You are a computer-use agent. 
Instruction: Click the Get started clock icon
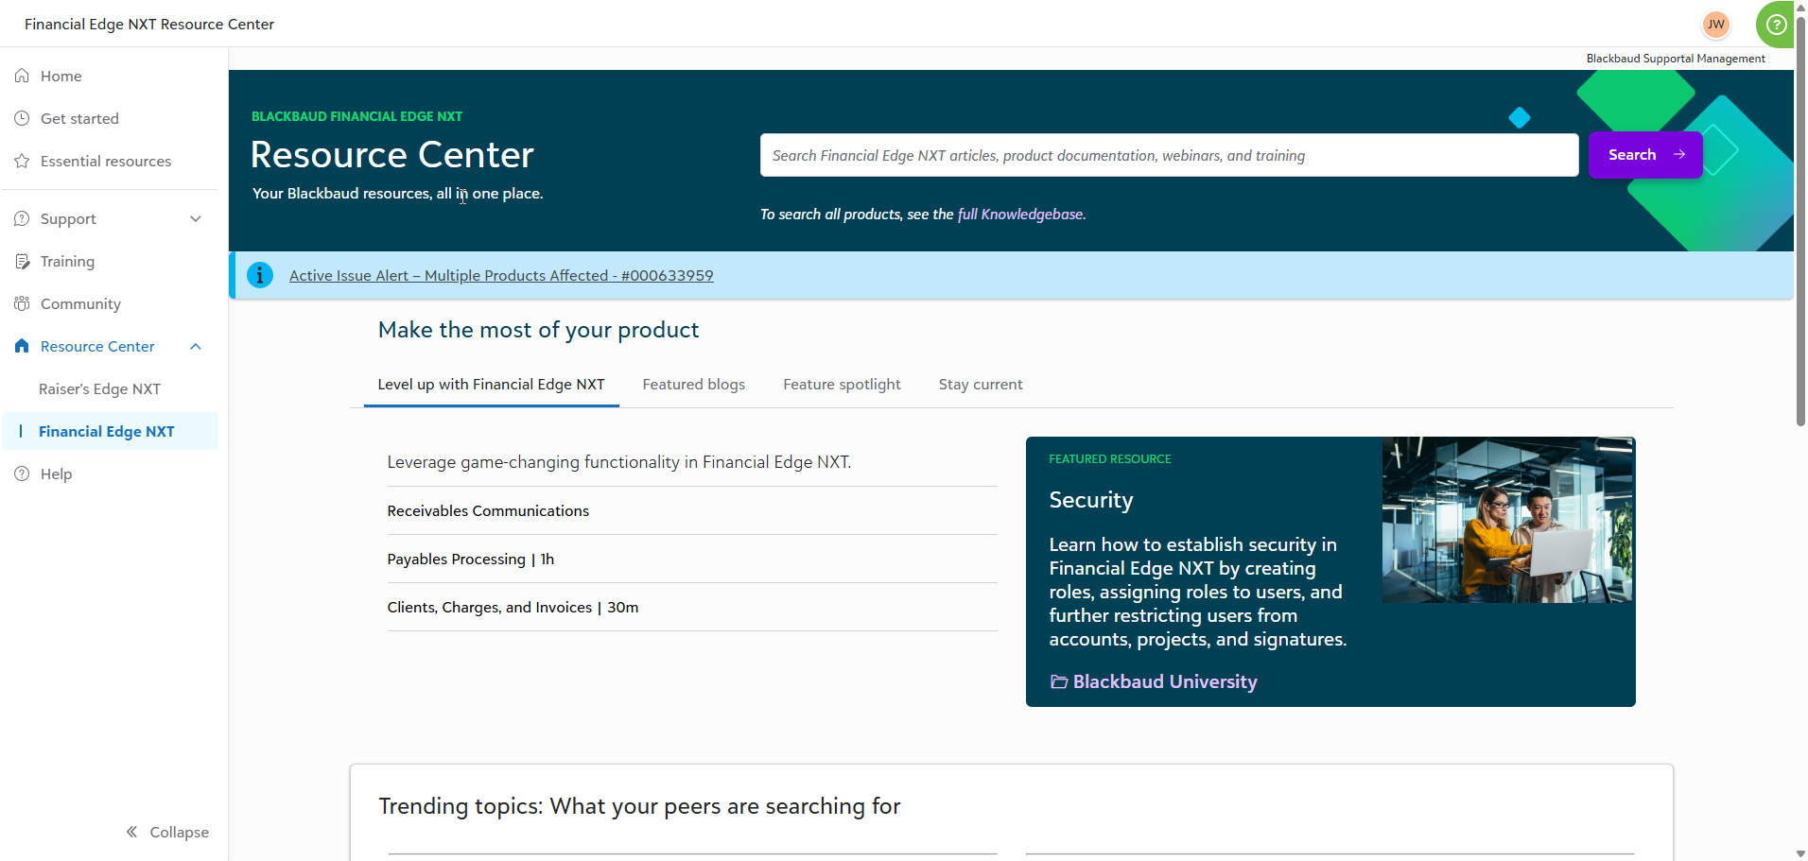click(x=22, y=118)
